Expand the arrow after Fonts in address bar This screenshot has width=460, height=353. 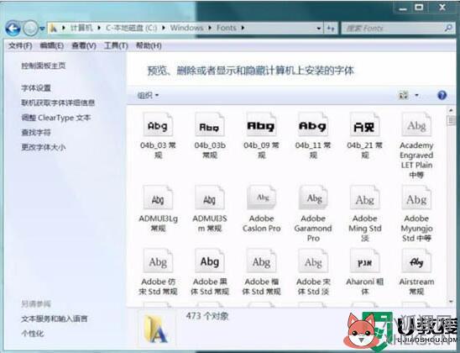click(243, 28)
